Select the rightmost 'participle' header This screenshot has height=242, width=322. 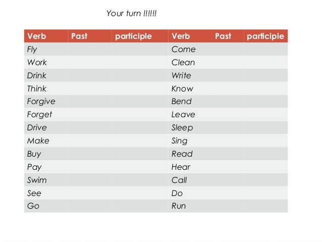click(266, 36)
